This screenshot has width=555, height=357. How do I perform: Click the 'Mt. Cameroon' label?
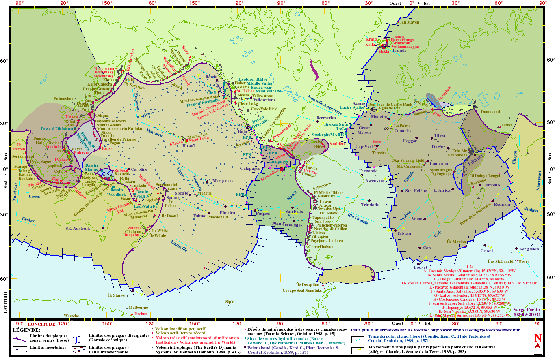click(410, 167)
